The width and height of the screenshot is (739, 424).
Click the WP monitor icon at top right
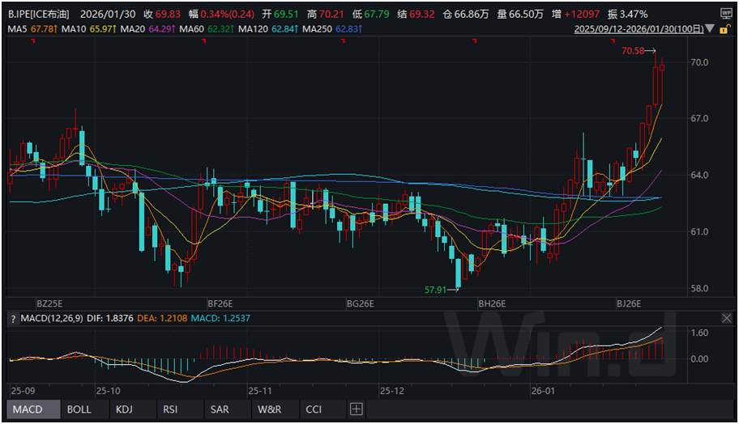tap(726, 14)
